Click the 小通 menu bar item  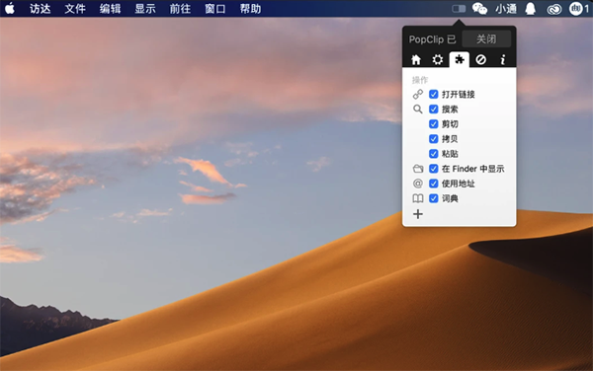click(x=506, y=8)
